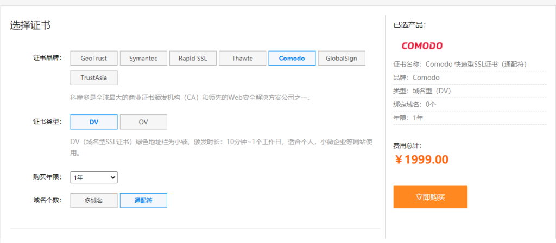Open the 购买年限 1年 dropdown
Viewport: 556px width, 243px height.
click(94, 177)
